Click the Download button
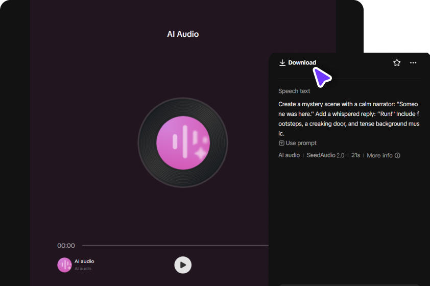430x286 pixels. coord(298,63)
